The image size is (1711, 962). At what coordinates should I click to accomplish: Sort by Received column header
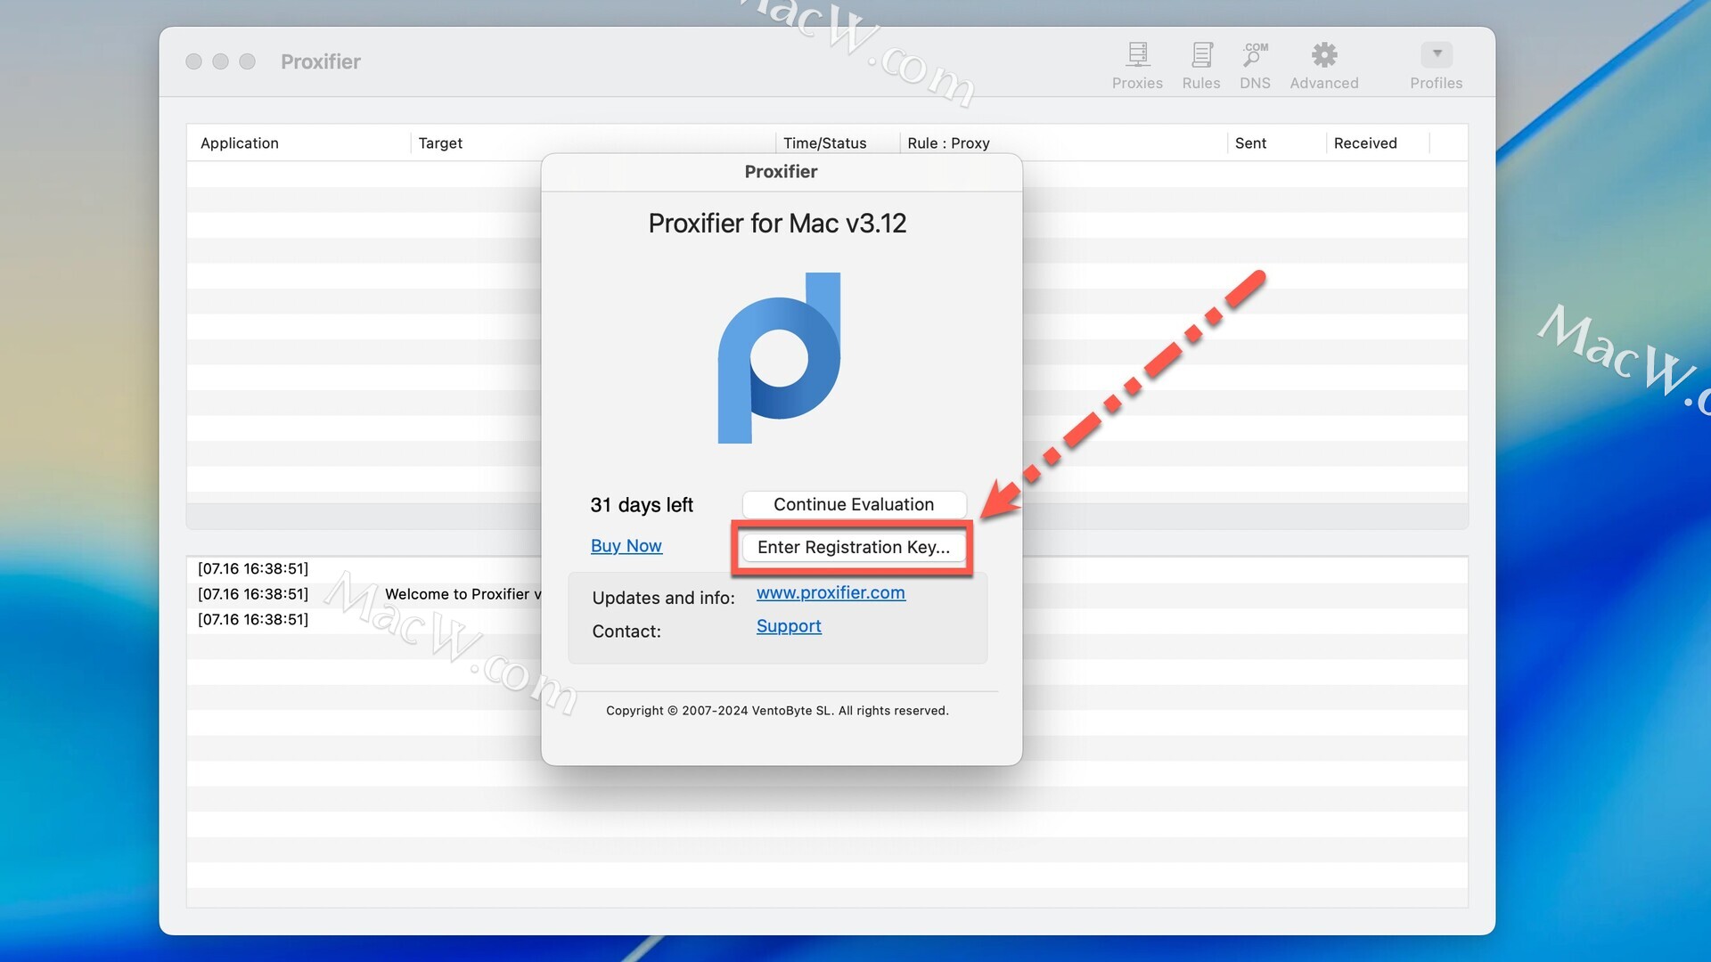(1365, 143)
